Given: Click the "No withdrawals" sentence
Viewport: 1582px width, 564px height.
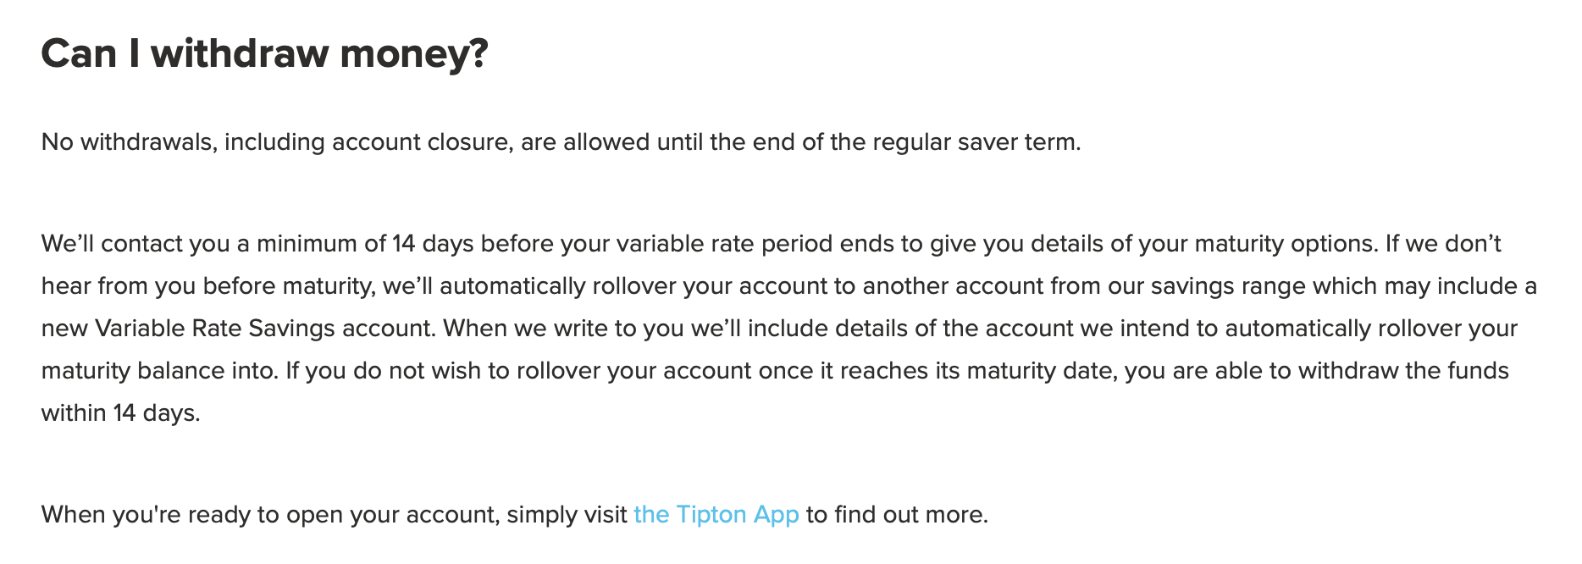Looking at the screenshot, I should point(561,141).
